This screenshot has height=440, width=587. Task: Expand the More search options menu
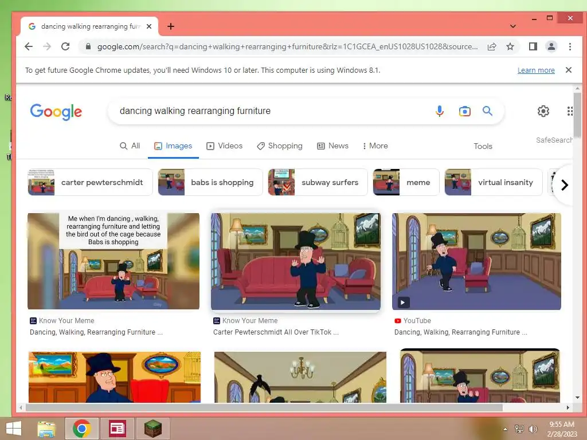tap(375, 146)
